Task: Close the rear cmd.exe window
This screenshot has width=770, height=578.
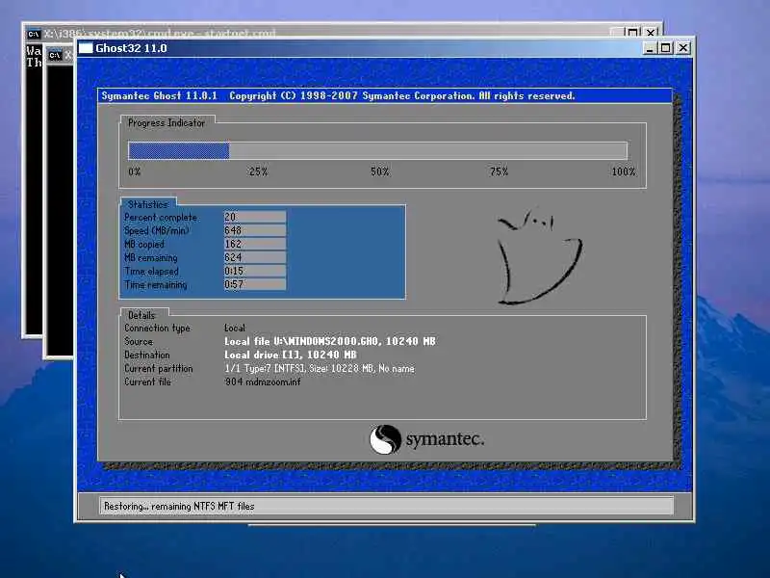Action: tap(651, 33)
